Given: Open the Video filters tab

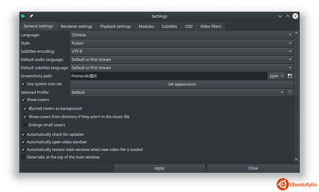Looking at the screenshot, I should tap(210, 26).
